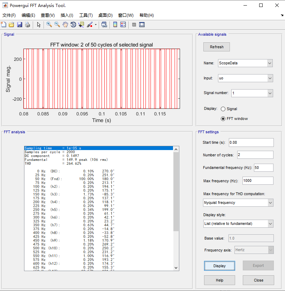Image resolution: width=285 pixels, height=291 pixels.
Task: Click the Print Figure icon
Action: (27, 24)
